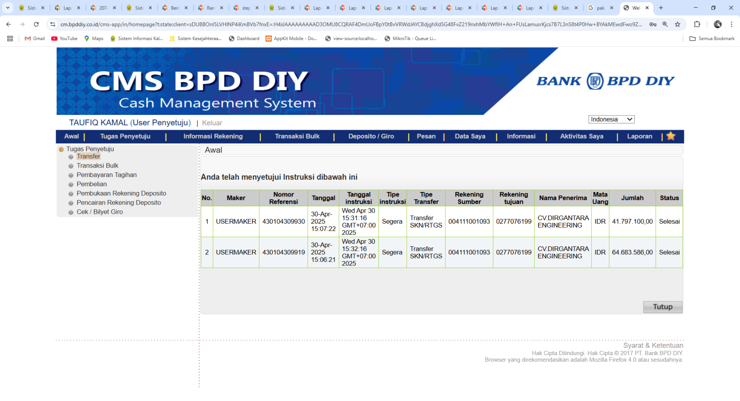
Task: Click the TAUFIQ KAMAL (User Penyetuju) name
Action: tap(130, 123)
